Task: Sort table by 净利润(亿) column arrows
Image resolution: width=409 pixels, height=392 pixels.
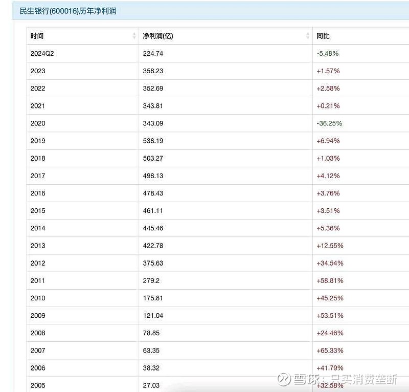Action: coord(308,36)
